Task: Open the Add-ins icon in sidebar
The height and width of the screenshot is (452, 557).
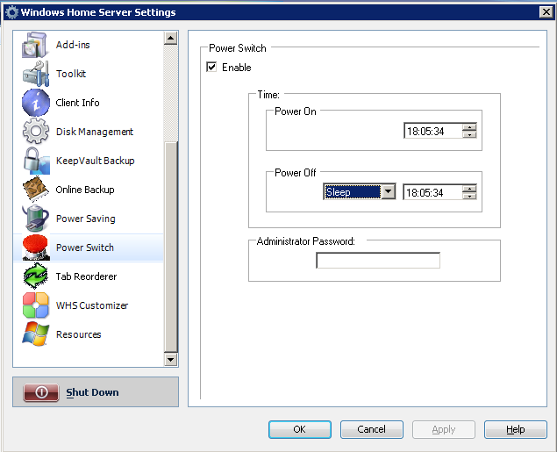Action: pyautogui.click(x=35, y=45)
